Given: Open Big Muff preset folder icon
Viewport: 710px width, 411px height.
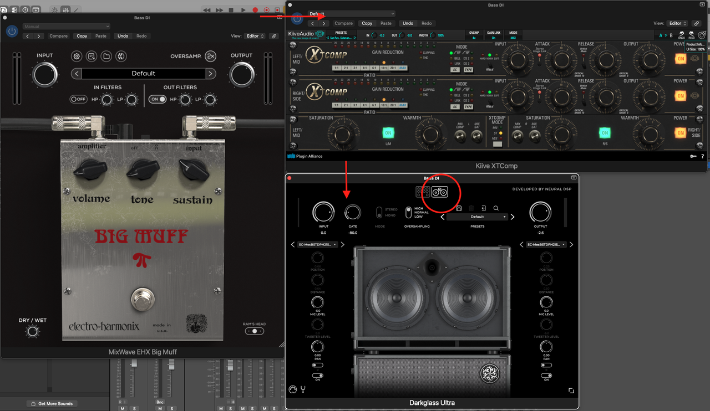Looking at the screenshot, I should point(106,56).
